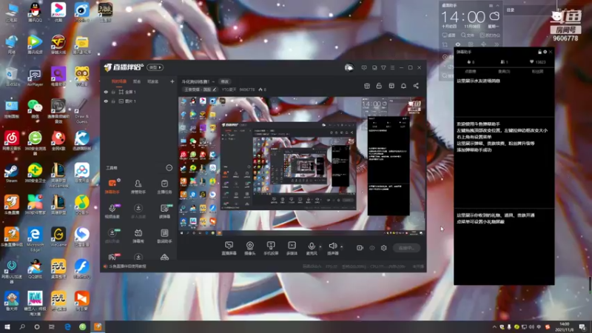Select the 全屏 1 source row
The width and height of the screenshot is (592, 333).
click(138, 92)
